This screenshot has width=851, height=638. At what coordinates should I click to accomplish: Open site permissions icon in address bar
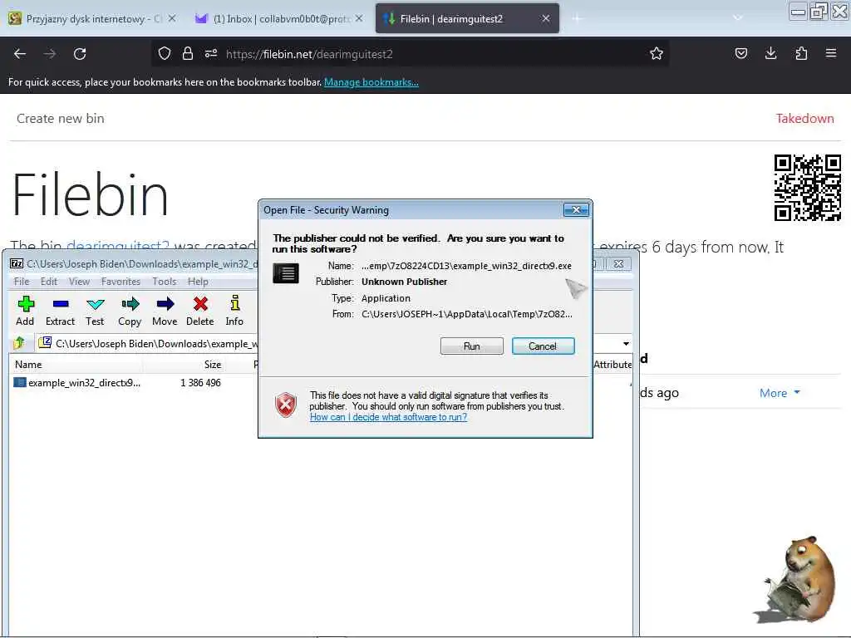pyautogui.click(x=211, y=54)
